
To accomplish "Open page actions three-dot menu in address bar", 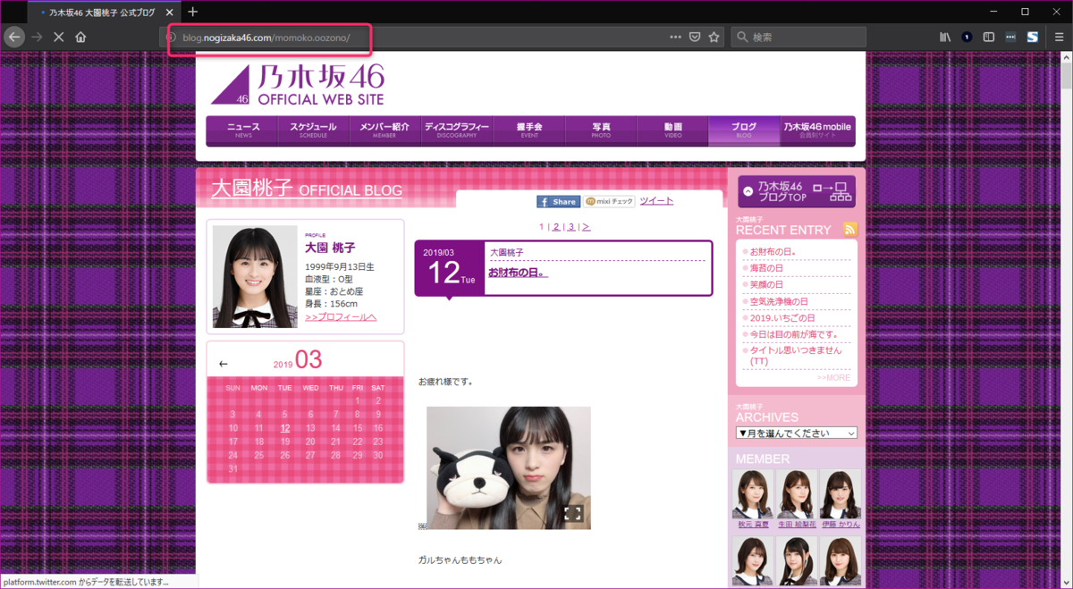I will (676, 37).
